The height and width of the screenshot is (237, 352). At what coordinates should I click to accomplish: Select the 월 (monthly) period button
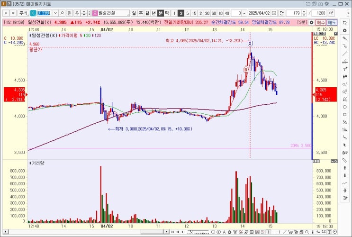coord(147,13)
